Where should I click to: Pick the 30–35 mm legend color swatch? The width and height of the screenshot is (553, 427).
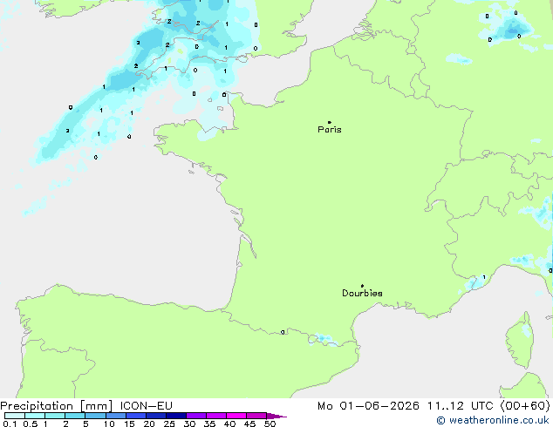(196, 416)
